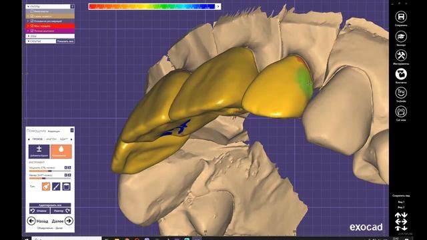The height and width of the screenshot is (240, 427).
Task: Expand the tan jaw scan row arrow
Action: coord(28,16)
